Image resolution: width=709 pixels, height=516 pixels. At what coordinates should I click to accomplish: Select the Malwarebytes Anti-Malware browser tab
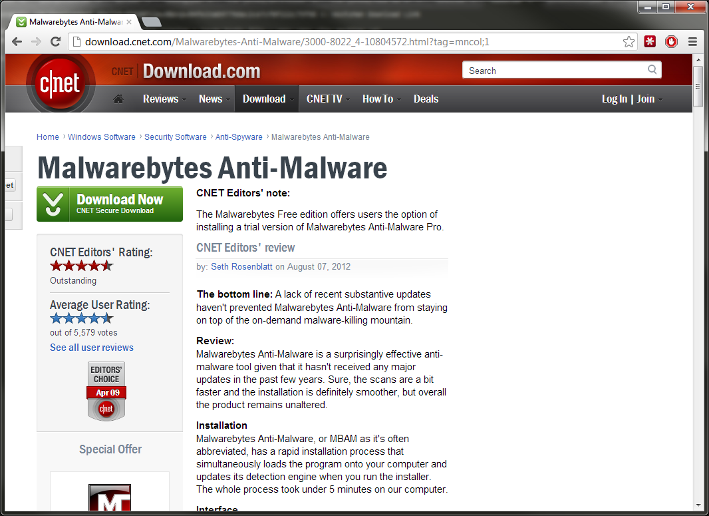pyautogui.click(x=74, y=22)
